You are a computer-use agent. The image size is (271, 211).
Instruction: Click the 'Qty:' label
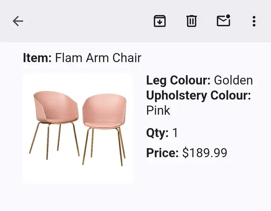coord(157,133)
